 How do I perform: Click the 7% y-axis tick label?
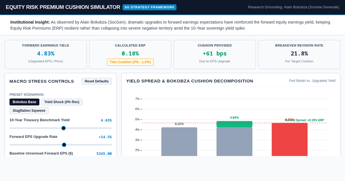tap(137, 99)
